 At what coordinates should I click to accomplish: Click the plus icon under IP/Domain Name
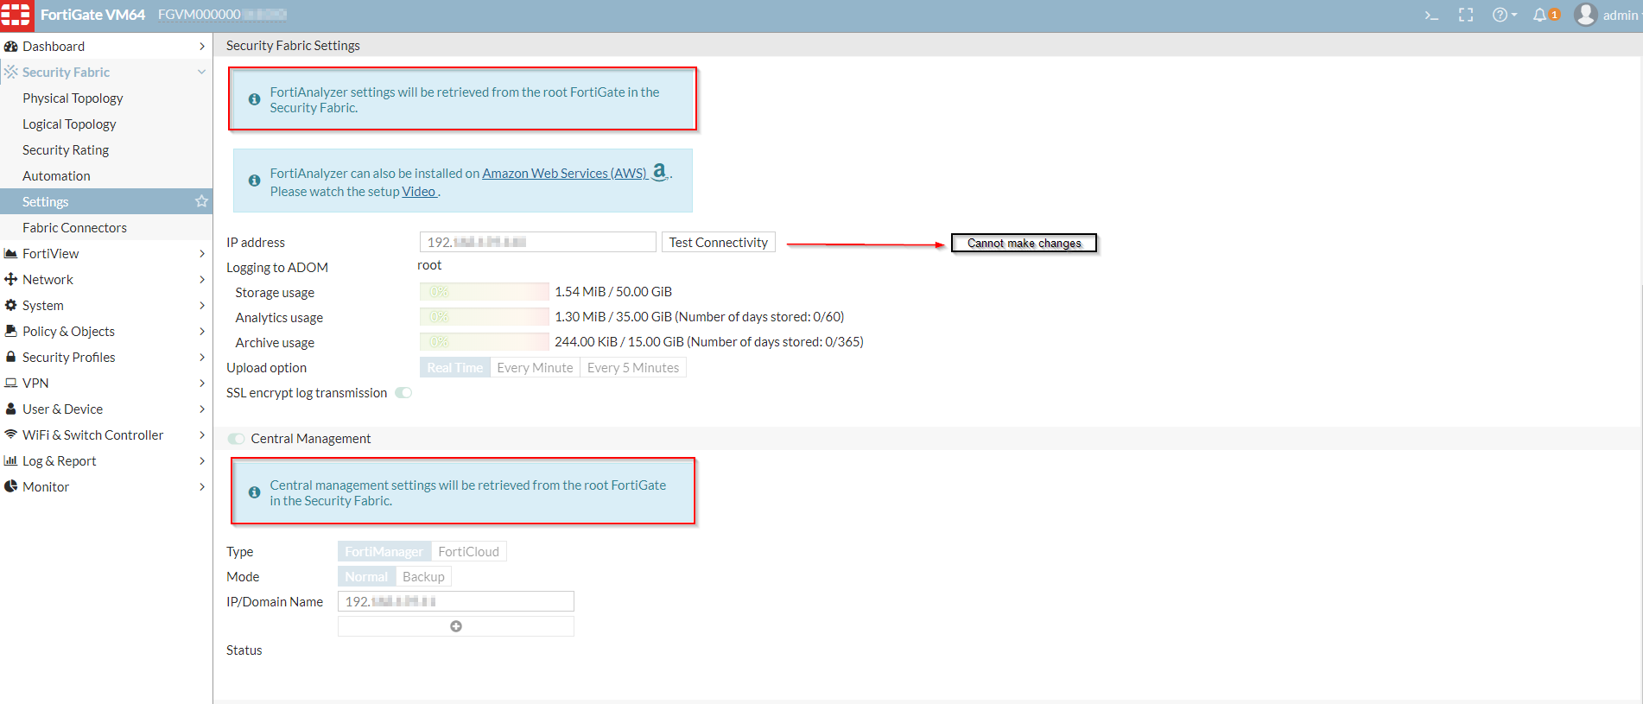point(456,626)
